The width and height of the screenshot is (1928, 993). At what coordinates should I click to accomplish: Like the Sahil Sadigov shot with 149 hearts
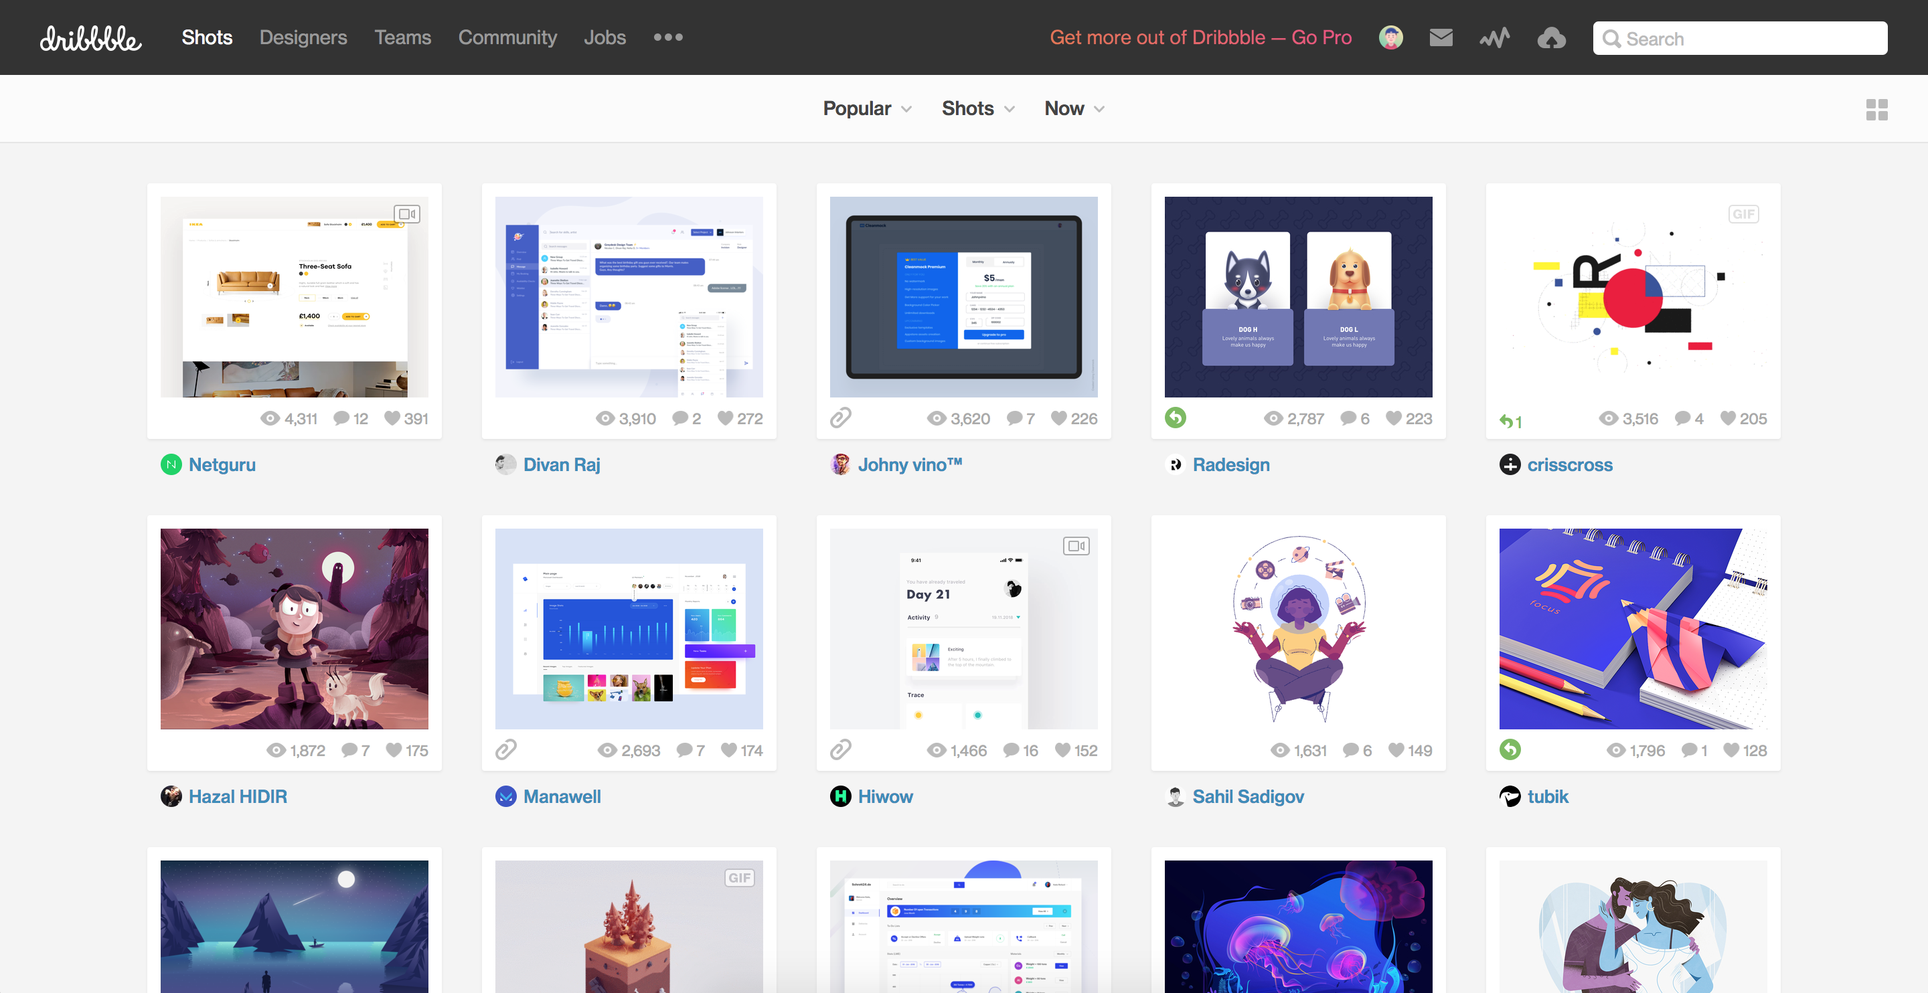(1396, 750)
